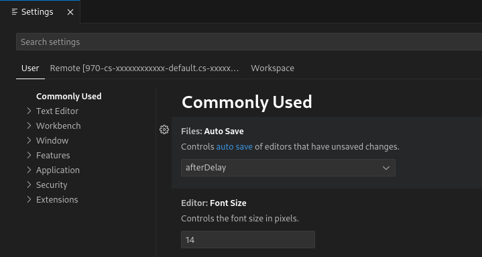Viewport: 482px width, 257px height.
Task: Switch to the Workspace settings tab
Action: point(272,68)
